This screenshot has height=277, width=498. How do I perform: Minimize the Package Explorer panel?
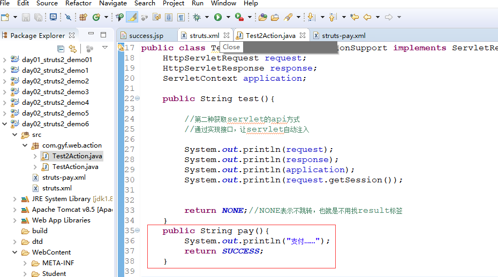[x=91, y=33]
